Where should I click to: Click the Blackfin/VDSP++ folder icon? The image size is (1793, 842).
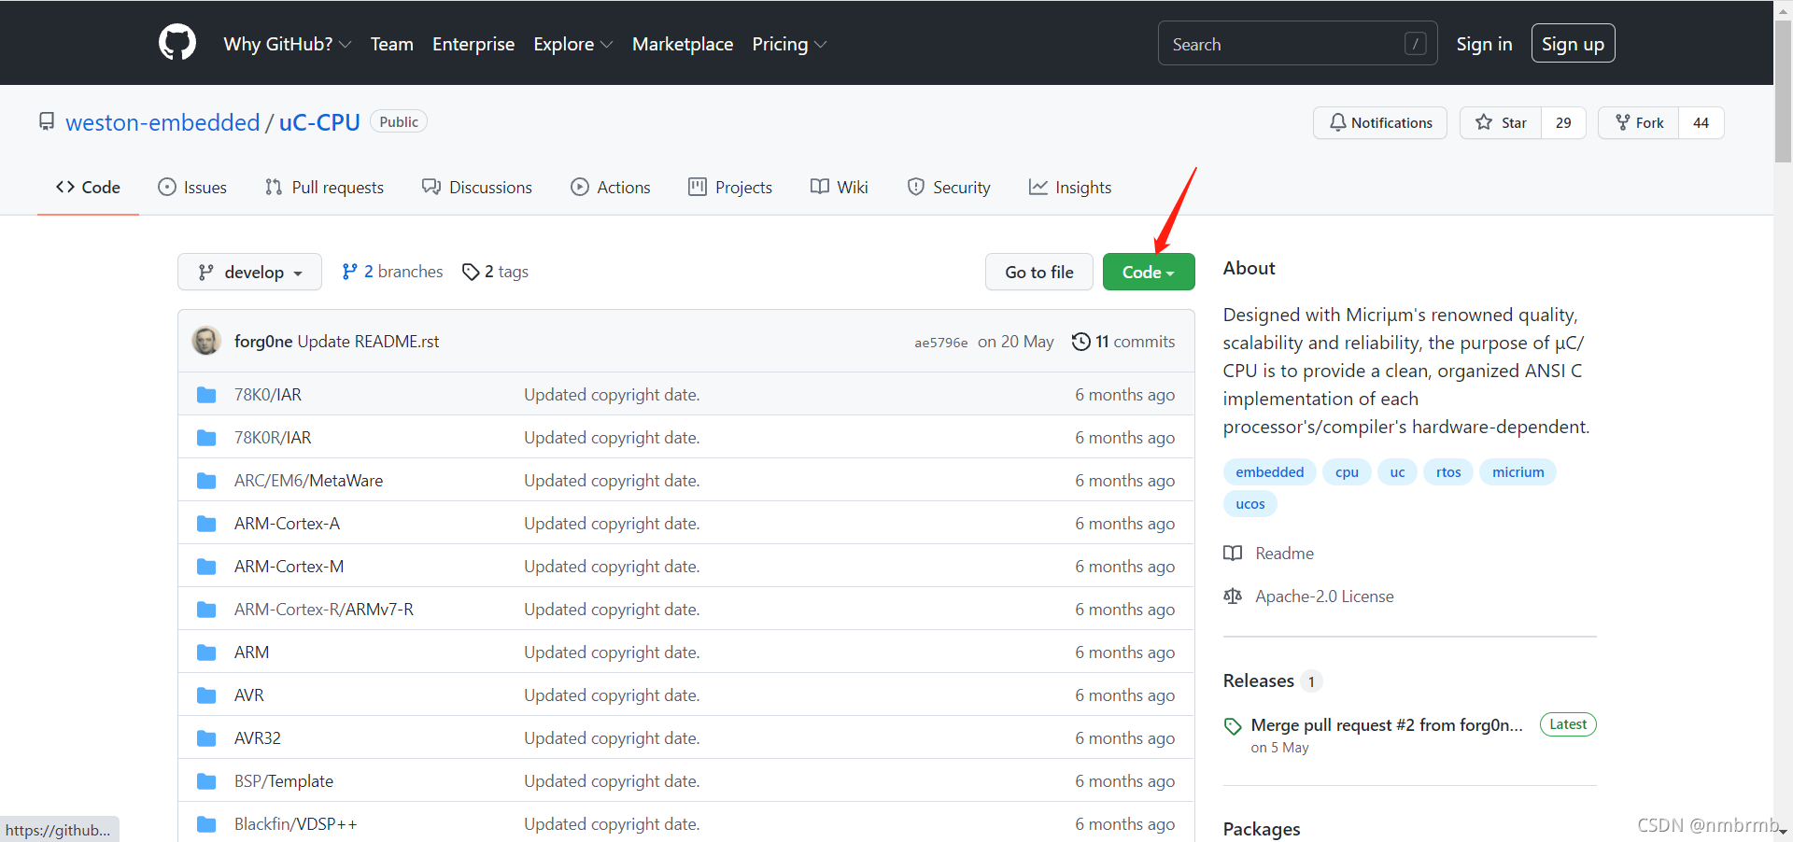(206, 824)
